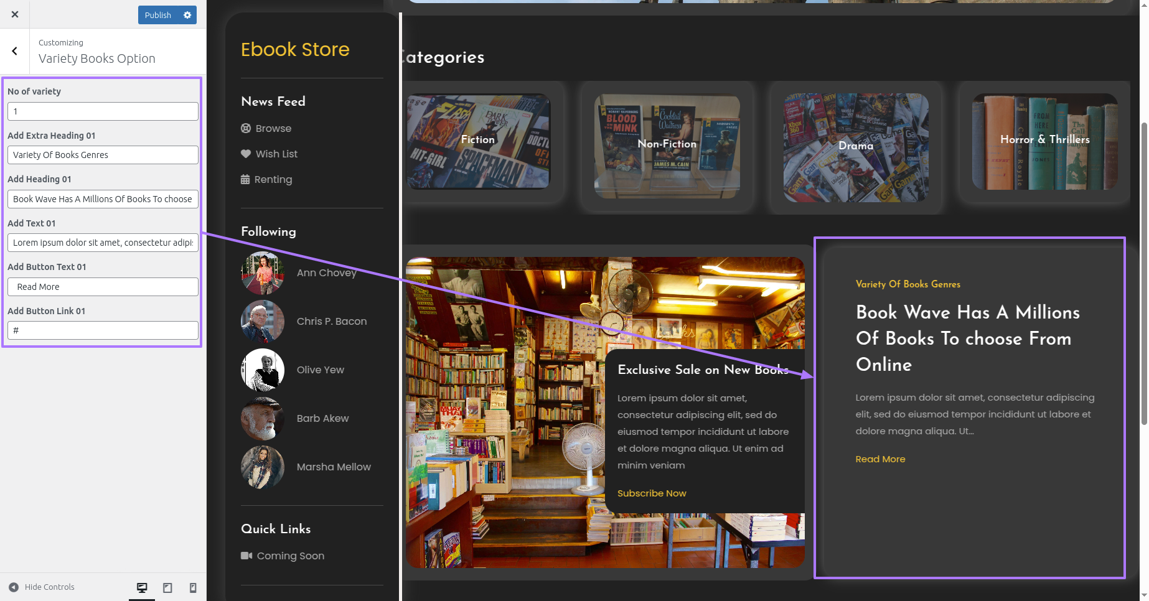Open the Drama category card
Image resolution: width=1149 pixels, height=601 pixels.
(856, 148)
